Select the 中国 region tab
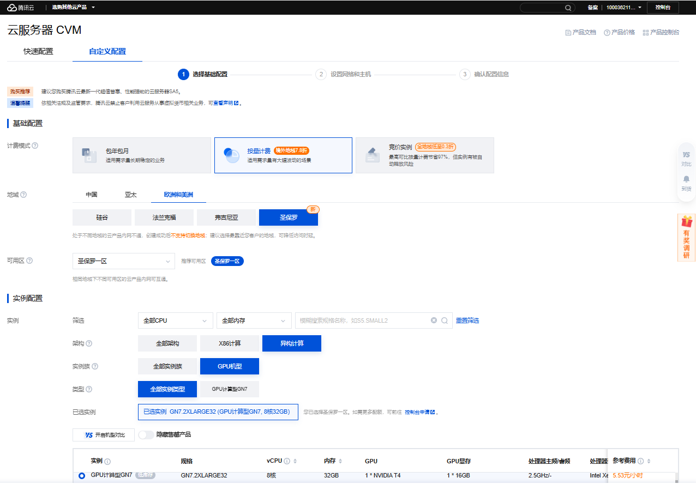696x490 pixels. pyautogui.click(x=92, y=195)
